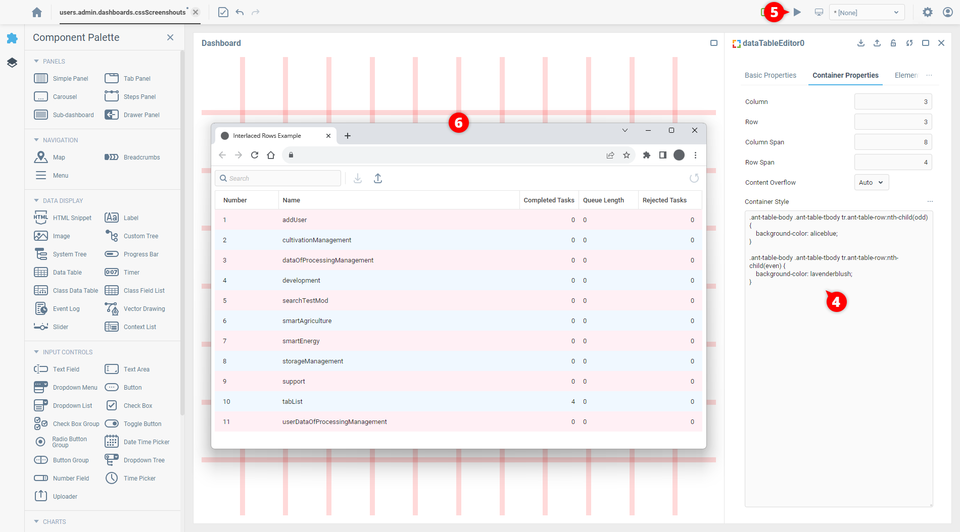960x532 pixels.
Task: Click the unlock icon in dataTableEditor0 header
Action: coord(893,43)
